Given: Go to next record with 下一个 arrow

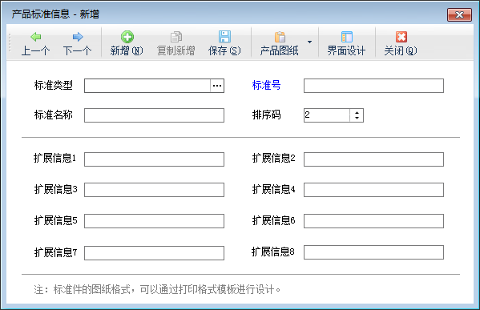Looking at the screenshot, I should tap(78, 37).
